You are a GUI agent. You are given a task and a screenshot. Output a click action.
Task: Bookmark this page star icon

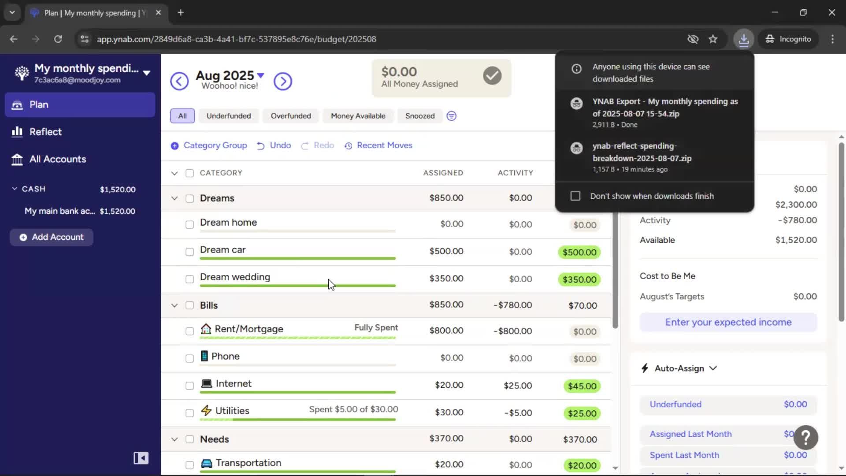point(713,39)
